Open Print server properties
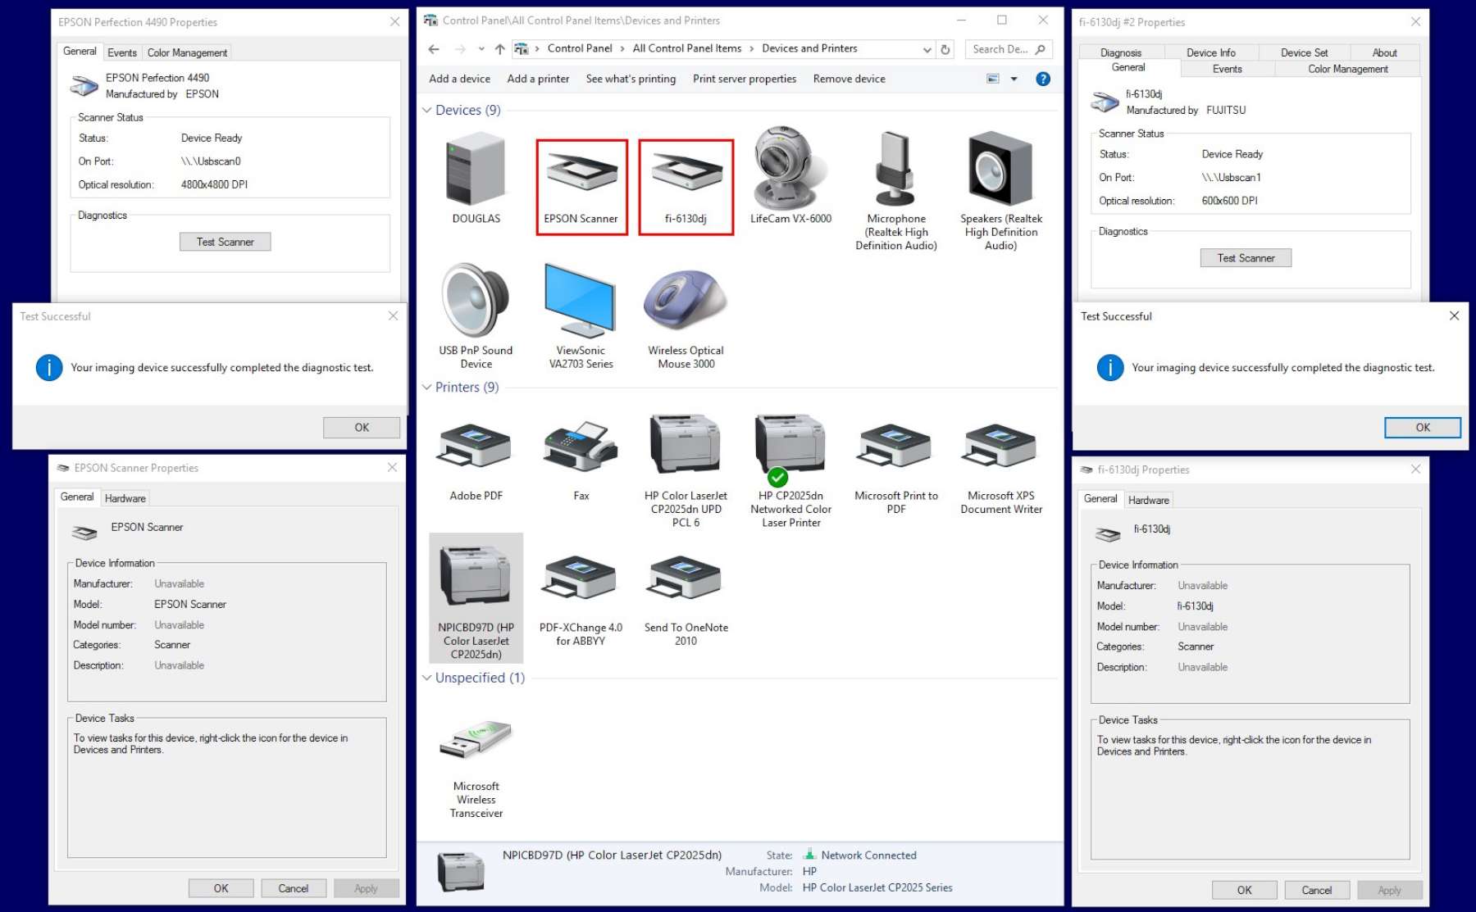Screen dimensions: 1476x912 click(x=745, y=79)
